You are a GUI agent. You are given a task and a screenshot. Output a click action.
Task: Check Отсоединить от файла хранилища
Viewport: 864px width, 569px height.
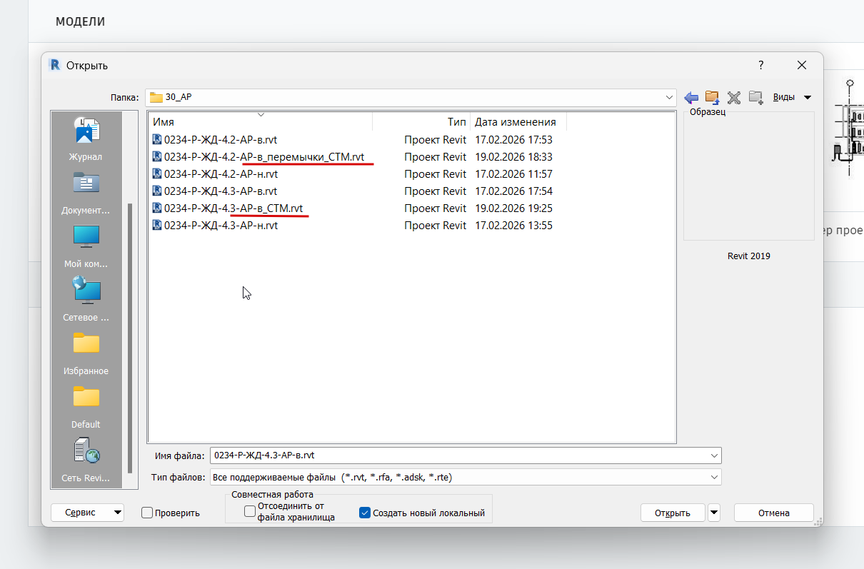pos(250,511)
